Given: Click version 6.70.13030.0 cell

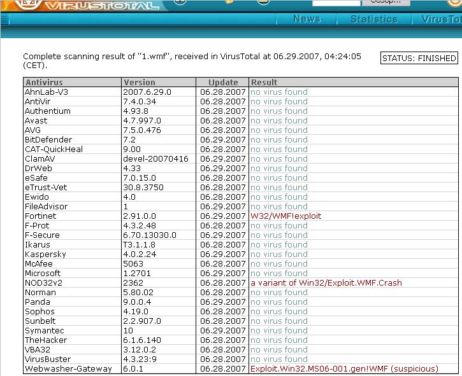Looking at the screenshot, I should click(x=150, y=235).
